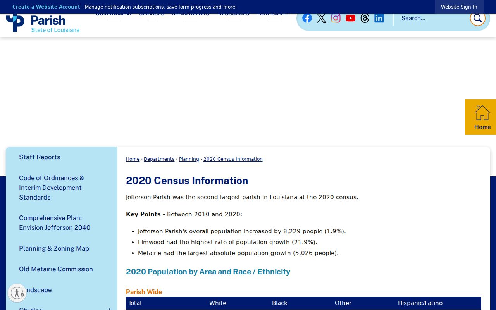Image resolution: width=496 pixels, height=310 pixels.
Task: Open Staff Reports in sidebar
Action: pos(40,157)
